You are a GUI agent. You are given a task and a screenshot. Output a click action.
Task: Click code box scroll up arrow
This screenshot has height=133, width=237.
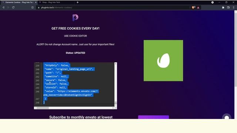click(x=116, y=64)
